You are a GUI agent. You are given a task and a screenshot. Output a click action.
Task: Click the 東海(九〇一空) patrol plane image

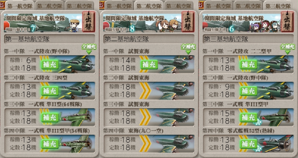pyautogui.click(x=172, y=144)
